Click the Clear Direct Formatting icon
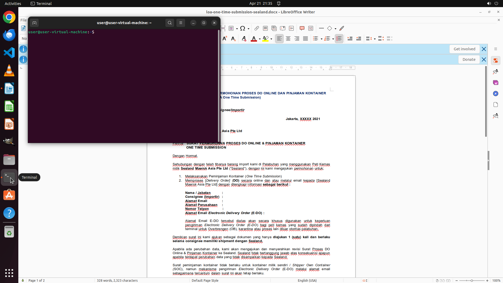503x283 pixels. tap(244, 39)
